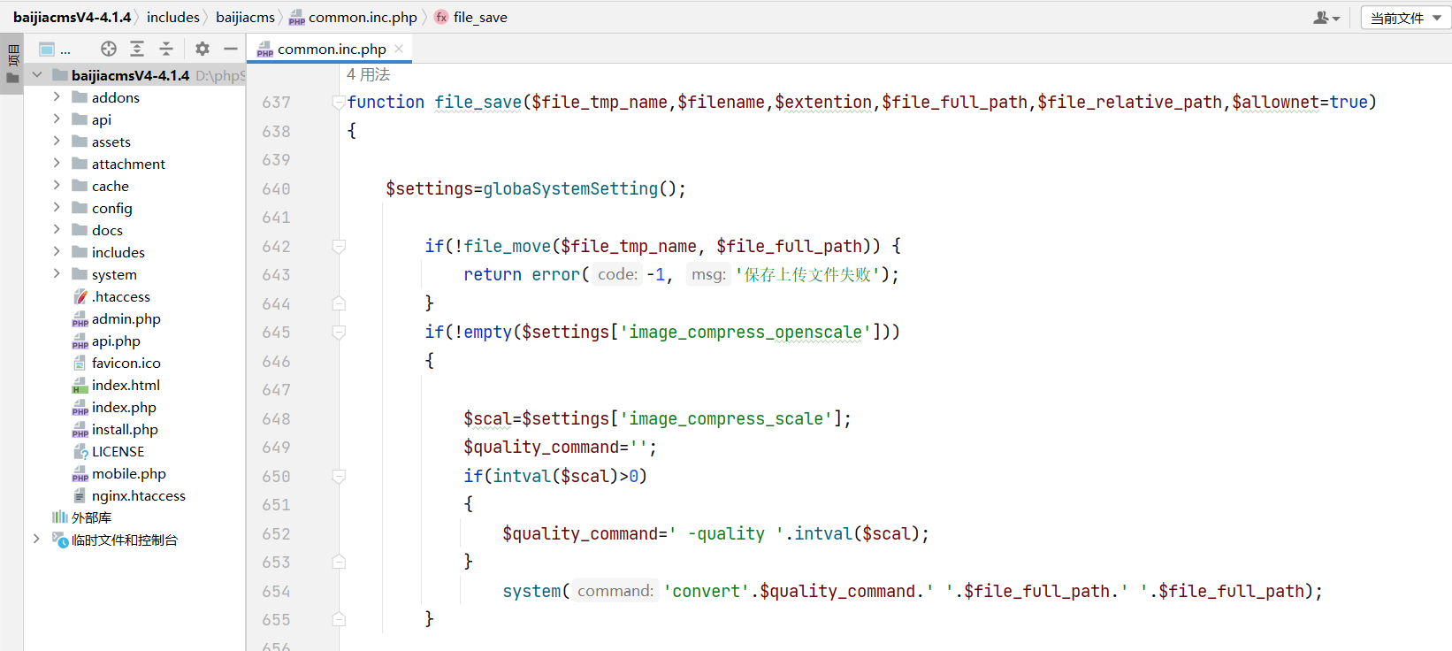Click the index.php file icon
The height and width of the screenshot is (651, 1452).
point(80,407)
